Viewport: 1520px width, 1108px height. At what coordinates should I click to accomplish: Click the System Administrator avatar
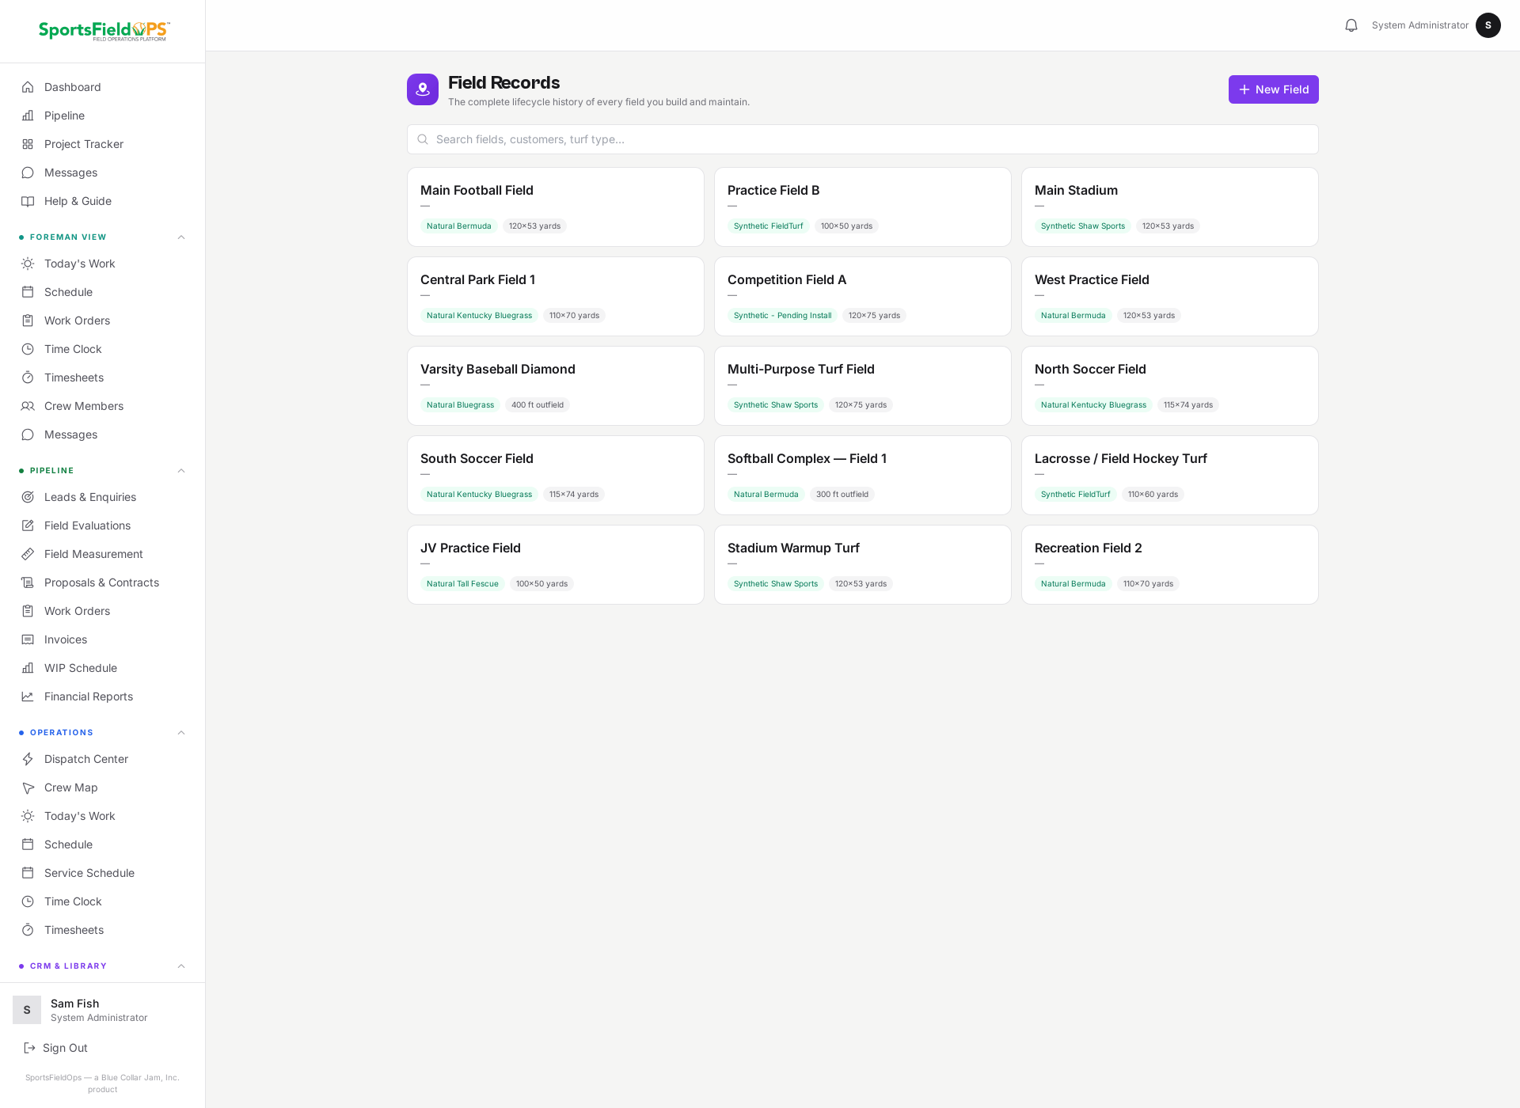click(x=1488, y=25)
